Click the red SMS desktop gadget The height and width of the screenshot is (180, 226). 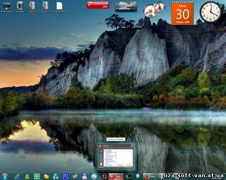point(98,5)
